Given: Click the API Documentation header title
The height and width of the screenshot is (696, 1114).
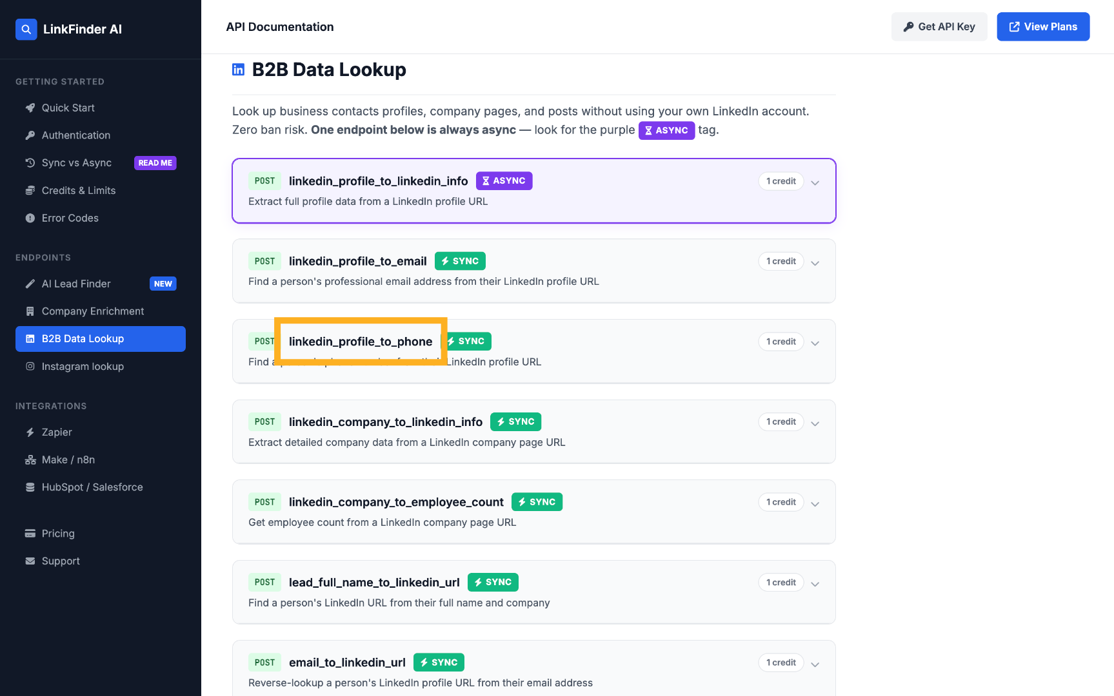Looking at the screenshot, I should point(280,26).
